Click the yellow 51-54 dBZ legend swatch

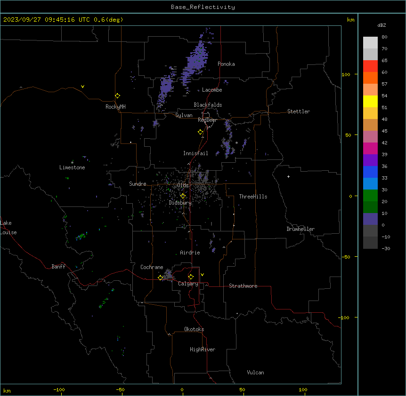[x=370, y=102]
